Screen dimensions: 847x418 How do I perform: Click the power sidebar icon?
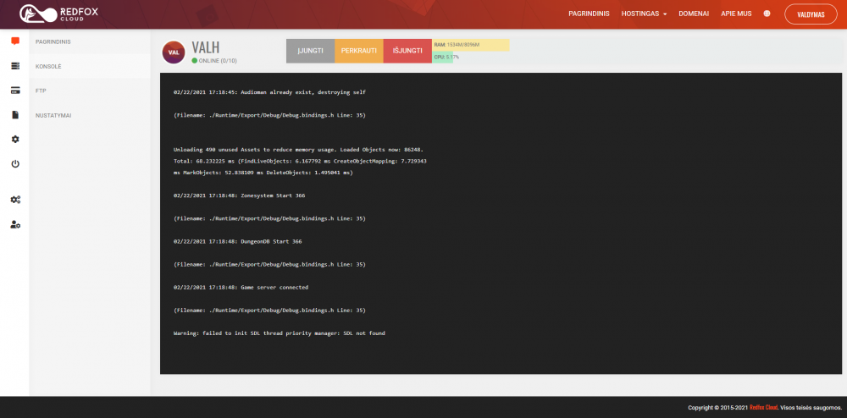[x=15, y=163]
